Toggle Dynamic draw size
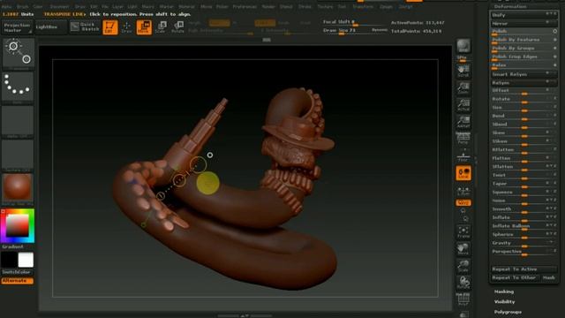565x318 pixels. 380,30
